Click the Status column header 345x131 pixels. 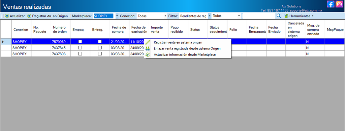198,30
